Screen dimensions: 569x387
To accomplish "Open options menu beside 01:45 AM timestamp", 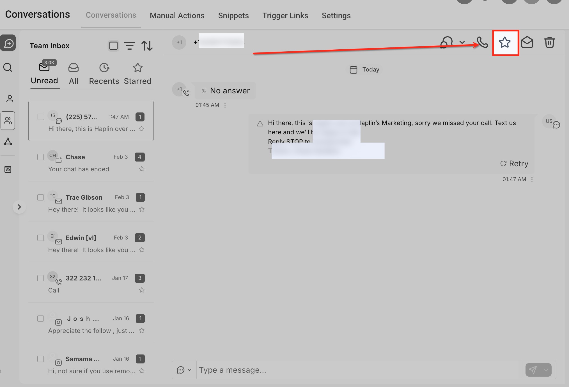I will [x=225, y=105].
